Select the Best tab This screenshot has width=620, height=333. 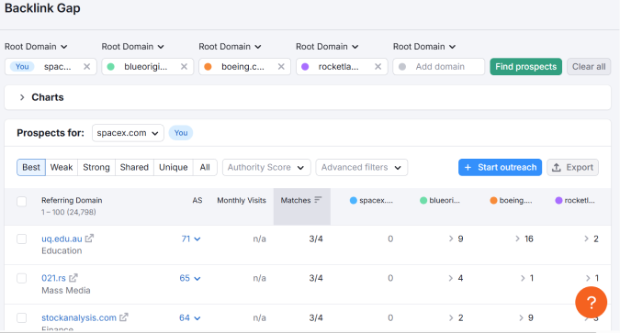(x=31, y=168)
